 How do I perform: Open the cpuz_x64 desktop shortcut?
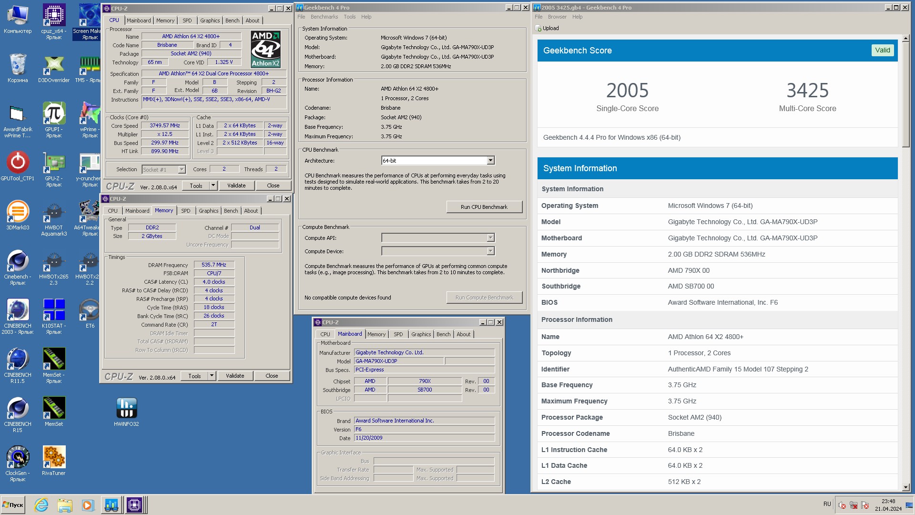[x=54, y=21]
